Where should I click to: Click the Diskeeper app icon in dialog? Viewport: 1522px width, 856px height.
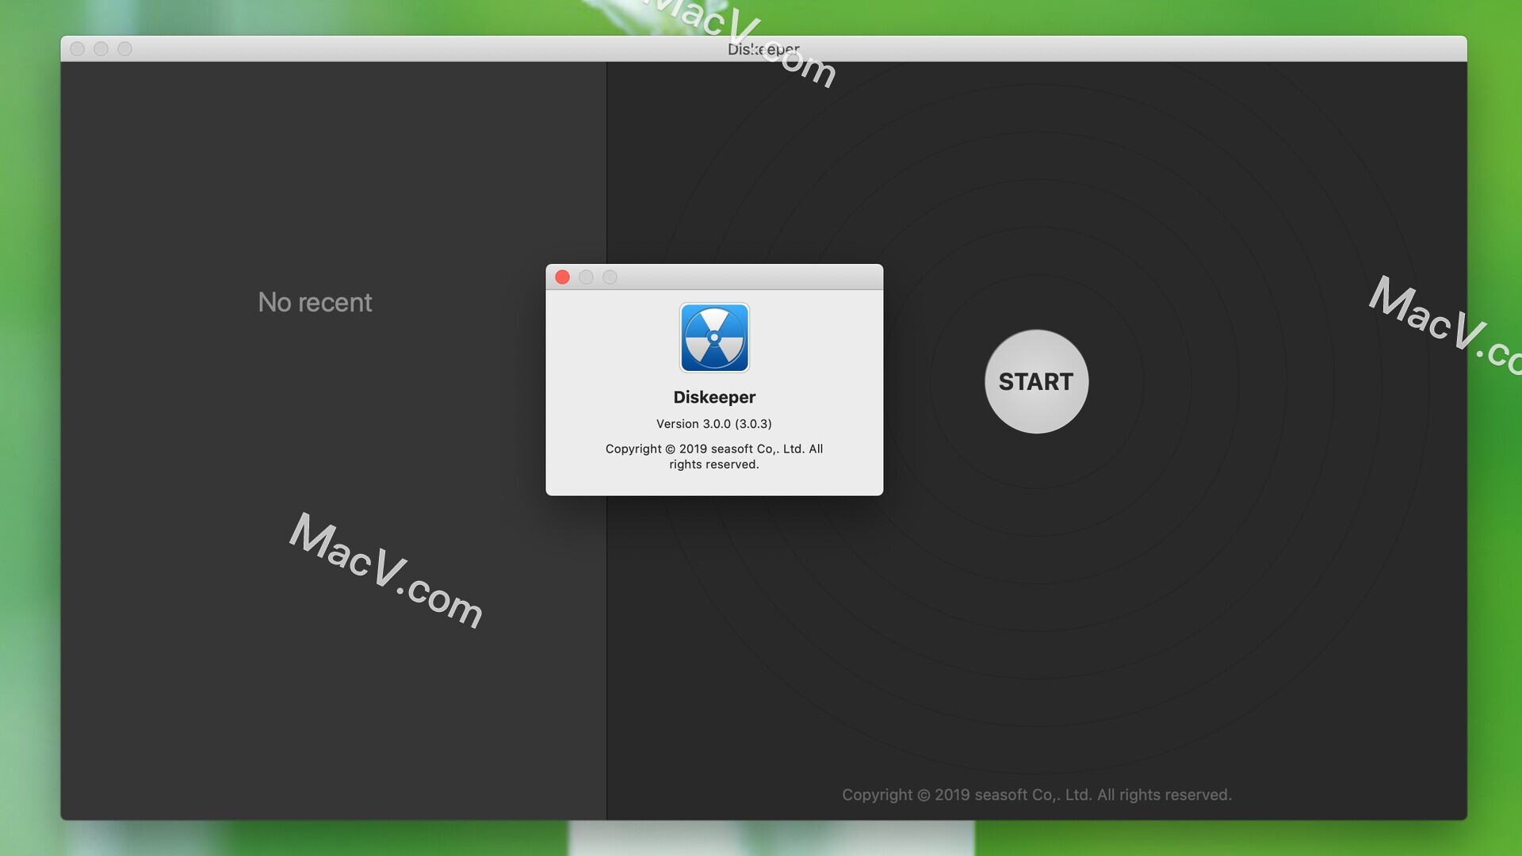pyautogui.click(x=714, y=338)
